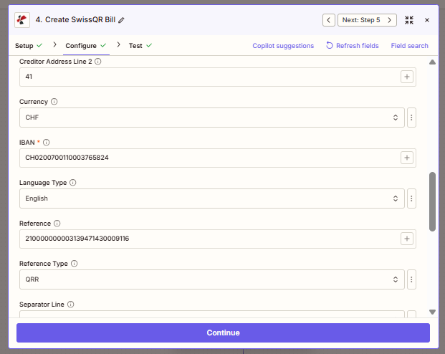Image resolution: width=445 pixels, height=354 pixels.
Task: Switch to the Test tab
Action: [135, 46]
